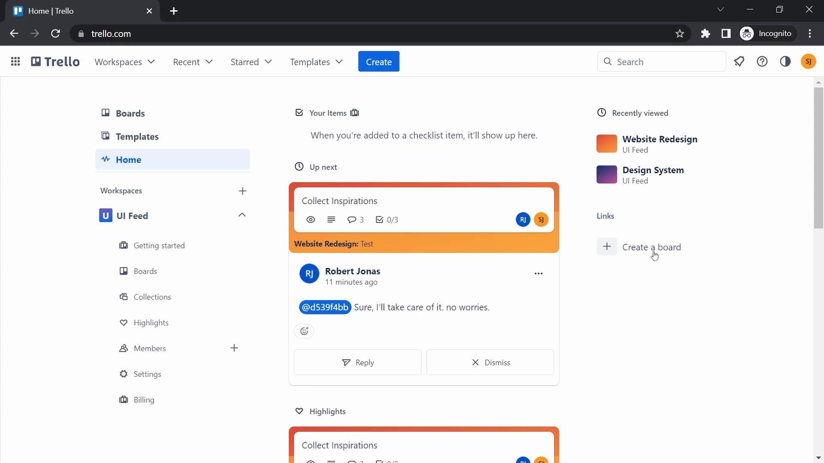
Task: Collapse the UI Feed workspace
Action: point(242,215)
